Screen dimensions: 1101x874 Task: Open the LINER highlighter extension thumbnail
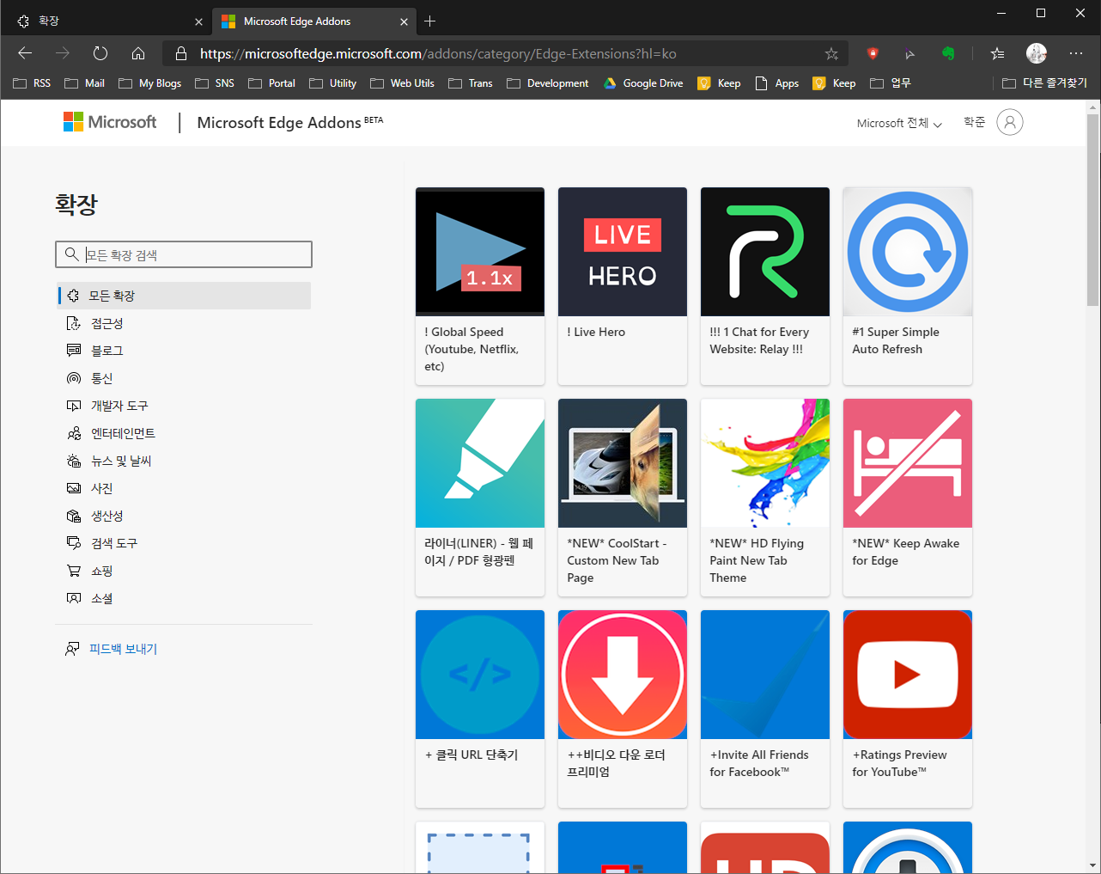(x=480, y=463)
